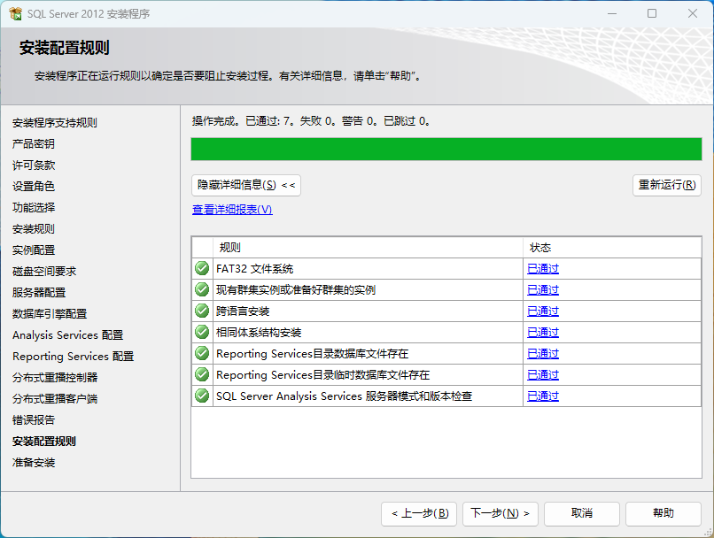Open help with 帮助 button
The height and width of the screenshot is (538, 714).
coord(664,514)
